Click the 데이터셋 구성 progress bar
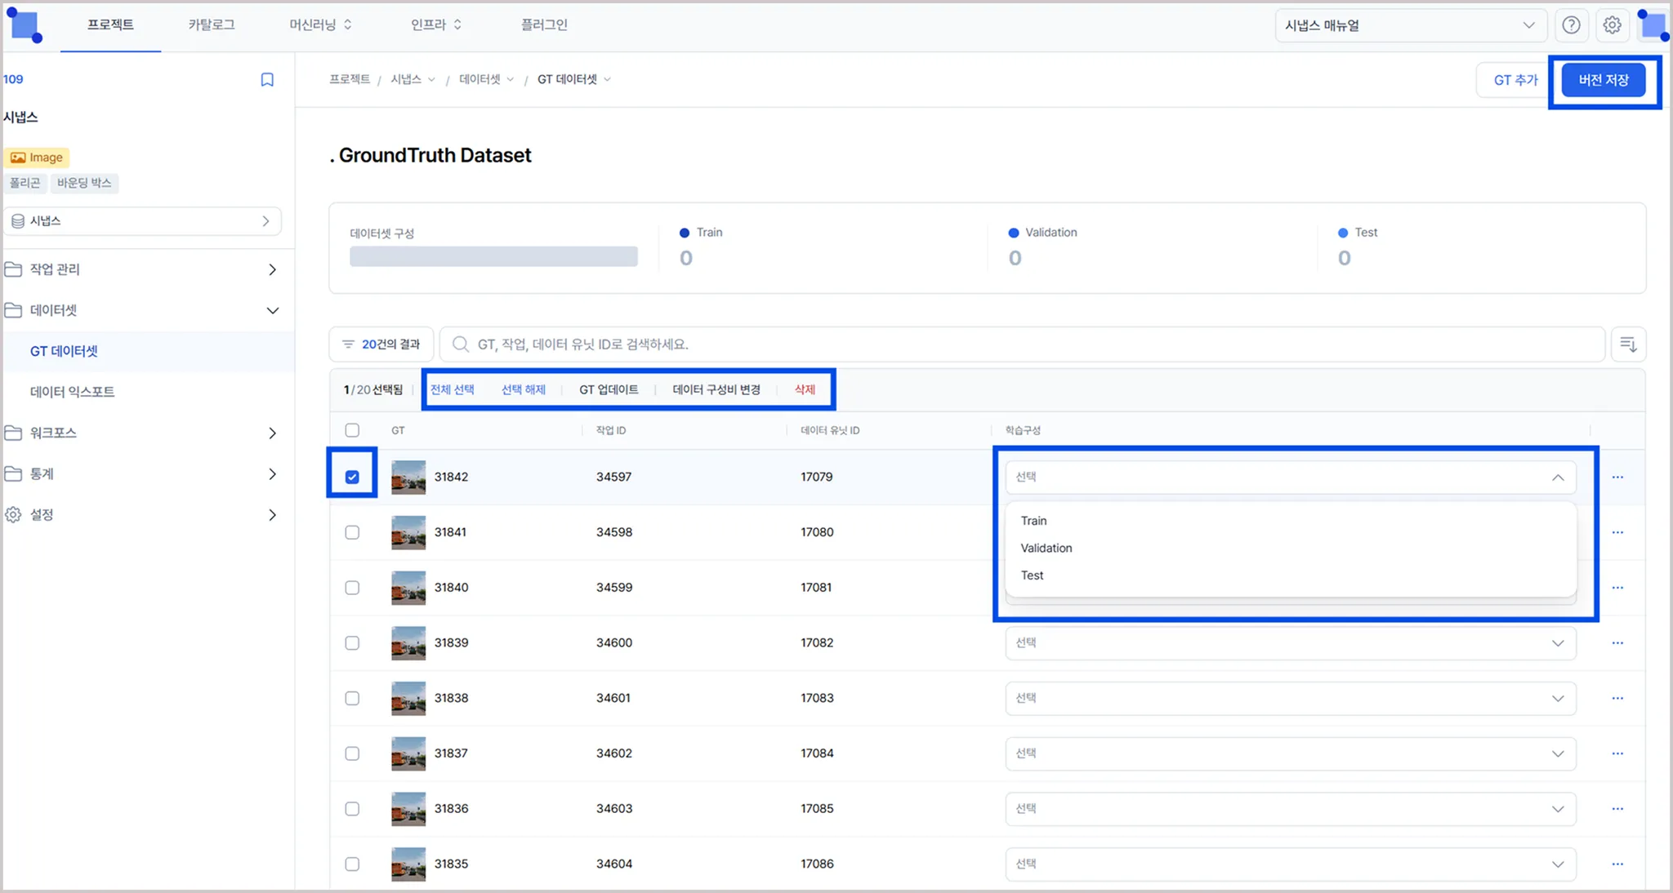The height and width of the screenshot is (893, 1673). (493, 256)
